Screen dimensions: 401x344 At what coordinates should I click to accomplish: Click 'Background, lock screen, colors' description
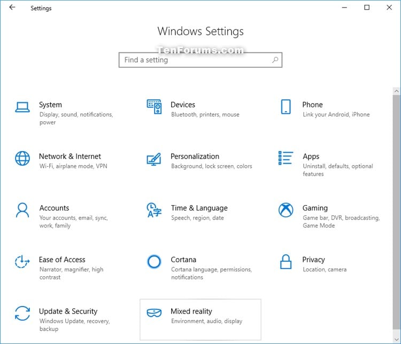212,166
